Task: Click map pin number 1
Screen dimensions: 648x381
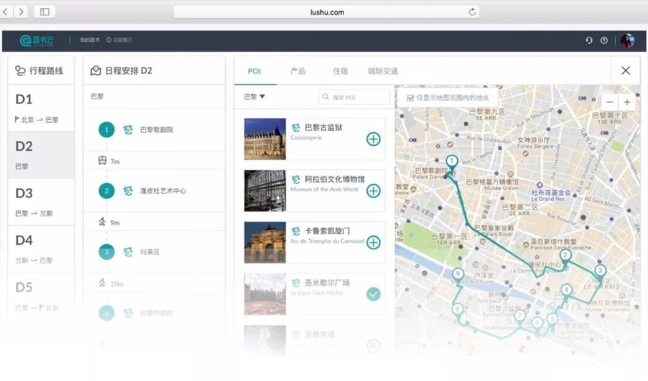Action: tap(452, 162)
